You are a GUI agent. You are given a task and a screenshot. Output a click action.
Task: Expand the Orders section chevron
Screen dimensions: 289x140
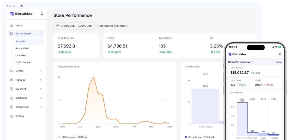pyautogui.click(x=40, y=71)
